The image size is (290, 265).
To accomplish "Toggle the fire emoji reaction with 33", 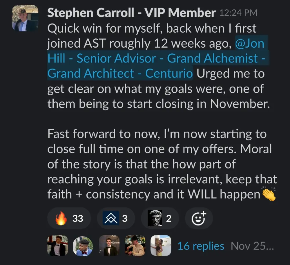I will tap(69, 219).
